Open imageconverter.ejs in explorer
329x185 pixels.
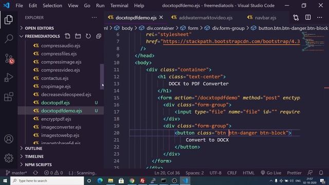(x=61, y=127)
